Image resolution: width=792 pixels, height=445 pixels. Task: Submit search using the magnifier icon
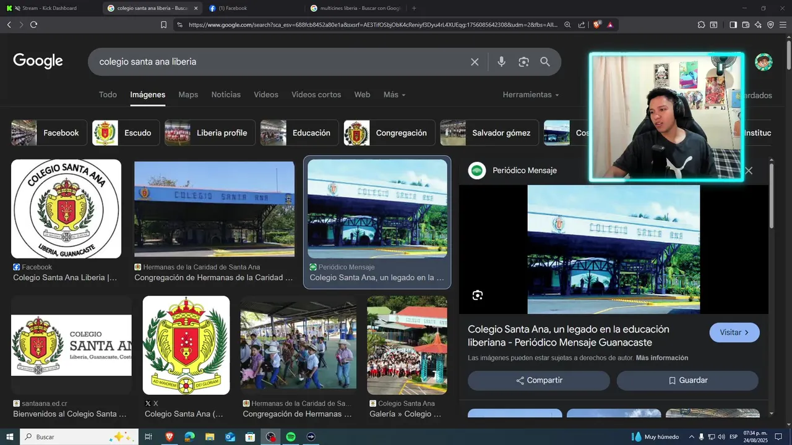(545, 62)
